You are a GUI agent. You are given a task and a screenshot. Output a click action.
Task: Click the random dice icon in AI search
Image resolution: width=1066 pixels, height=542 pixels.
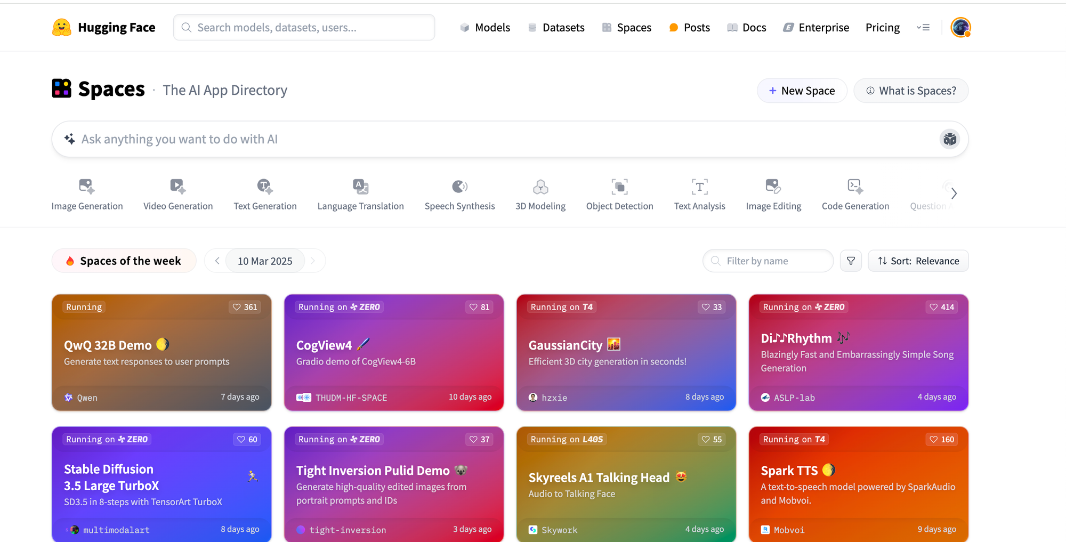(949, 139)
